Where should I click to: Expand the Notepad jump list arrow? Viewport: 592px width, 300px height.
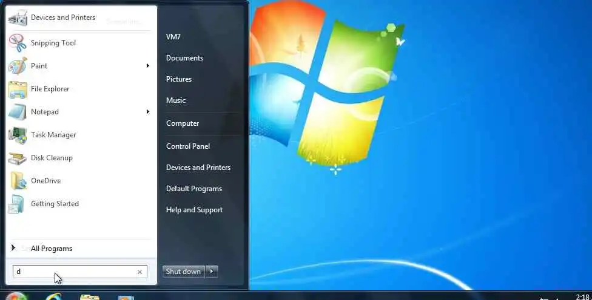click(x=147, y=112)
